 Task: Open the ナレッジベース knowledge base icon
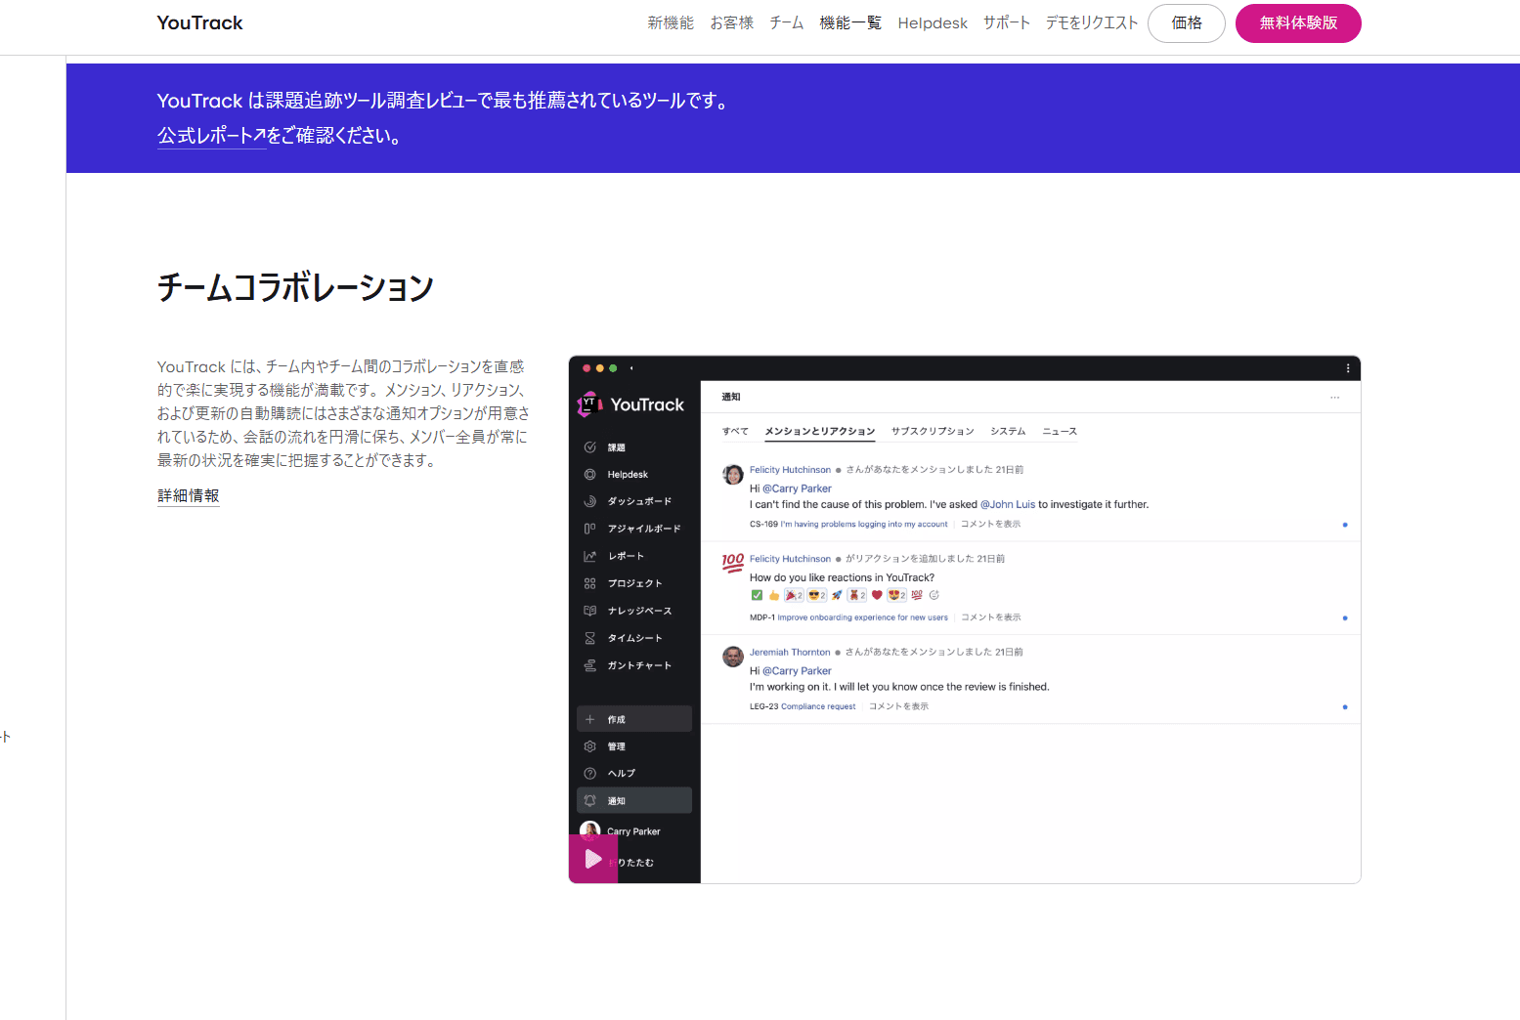pos(589,611)
